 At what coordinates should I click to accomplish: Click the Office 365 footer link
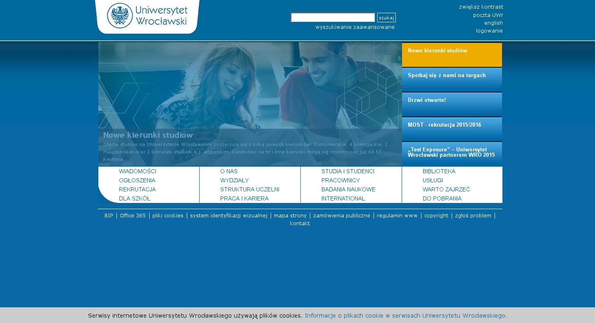133,216
